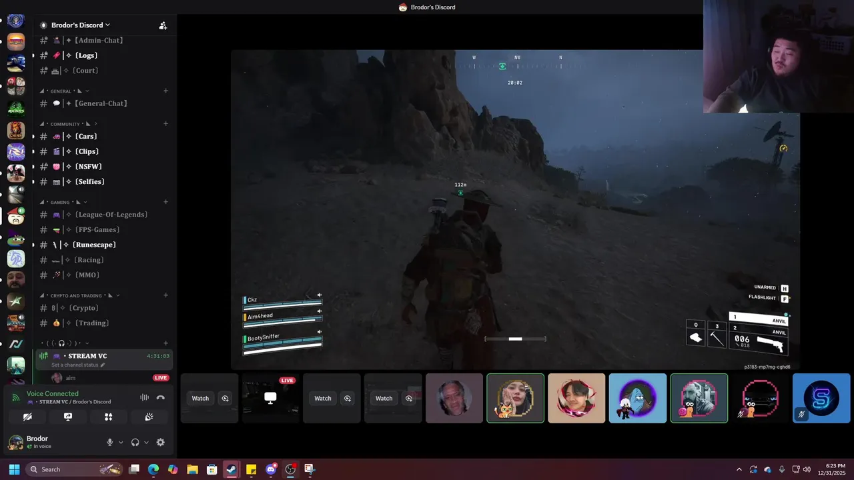Open Brodor's Discord server dropdown menu
854x480 pixels.
pos(81,25)
